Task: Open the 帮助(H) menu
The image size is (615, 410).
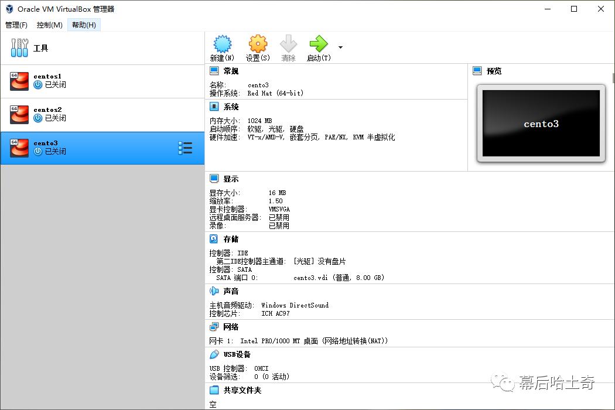Action: [84, 25]
